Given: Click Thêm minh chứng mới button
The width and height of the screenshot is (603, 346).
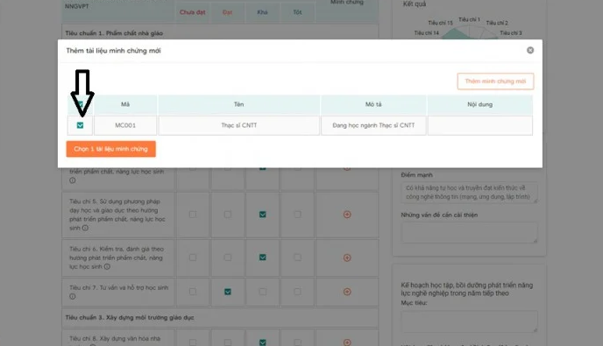Looking at the screenshot, I should pos(495,81).
